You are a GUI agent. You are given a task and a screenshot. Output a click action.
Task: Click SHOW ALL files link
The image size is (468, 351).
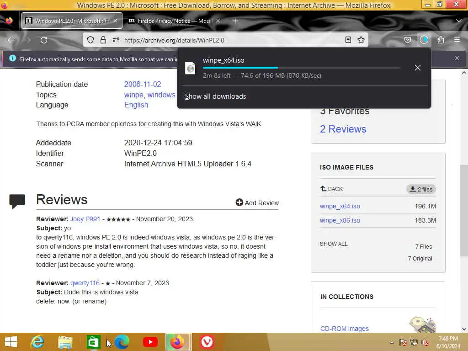[334, 244]
